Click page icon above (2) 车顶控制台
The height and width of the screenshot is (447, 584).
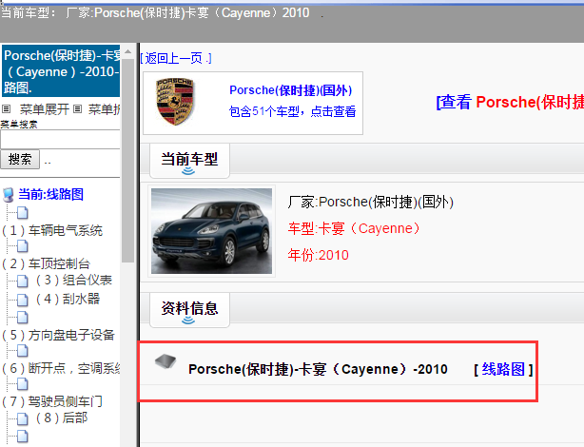[x=22, y=245]
